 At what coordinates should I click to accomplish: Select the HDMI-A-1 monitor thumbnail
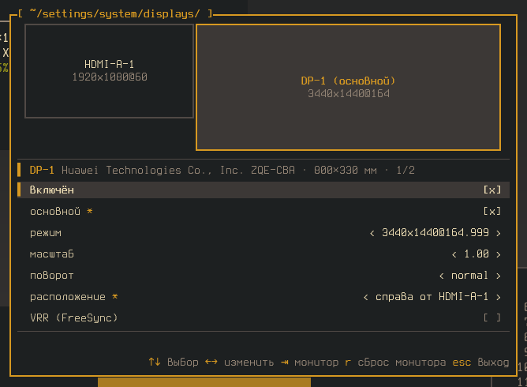coord(109,71)
